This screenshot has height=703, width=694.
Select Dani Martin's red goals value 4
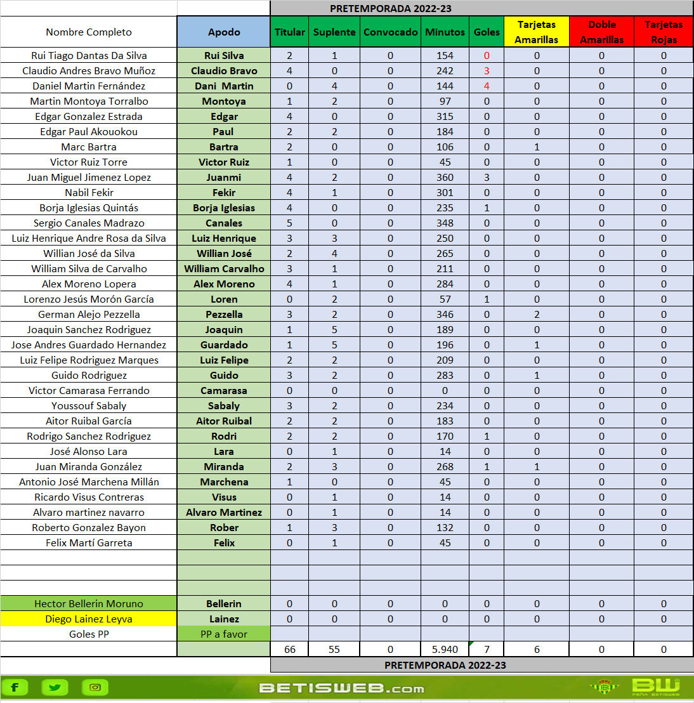[487, 86]
